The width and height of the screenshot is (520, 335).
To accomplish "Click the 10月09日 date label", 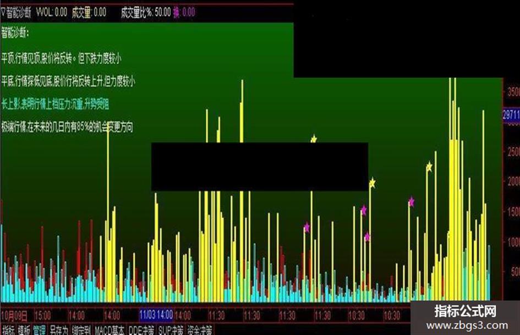I will click(x=14, y=315).
